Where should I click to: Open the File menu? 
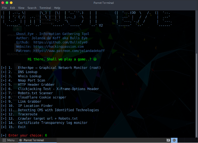pyautogui.click(x=4, y=8)
